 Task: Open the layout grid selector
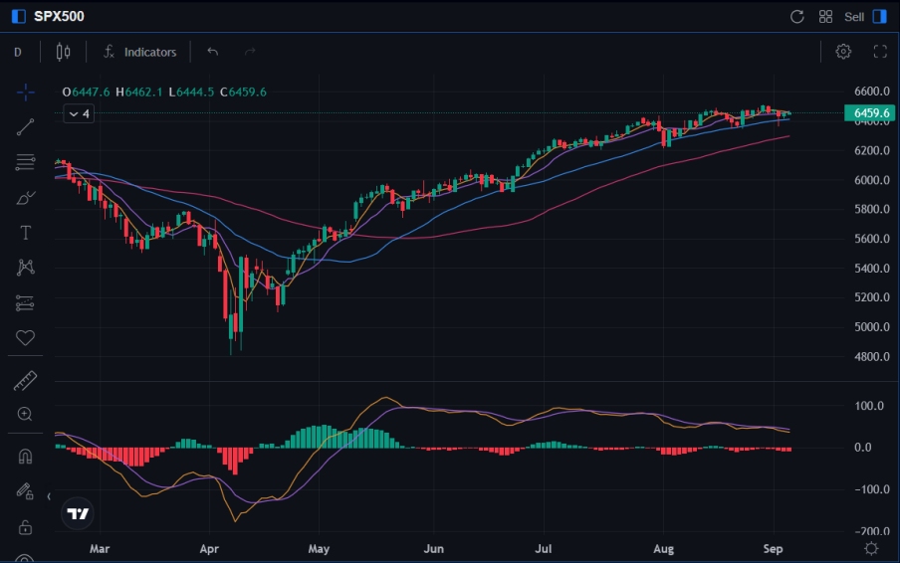click(825, 17)
